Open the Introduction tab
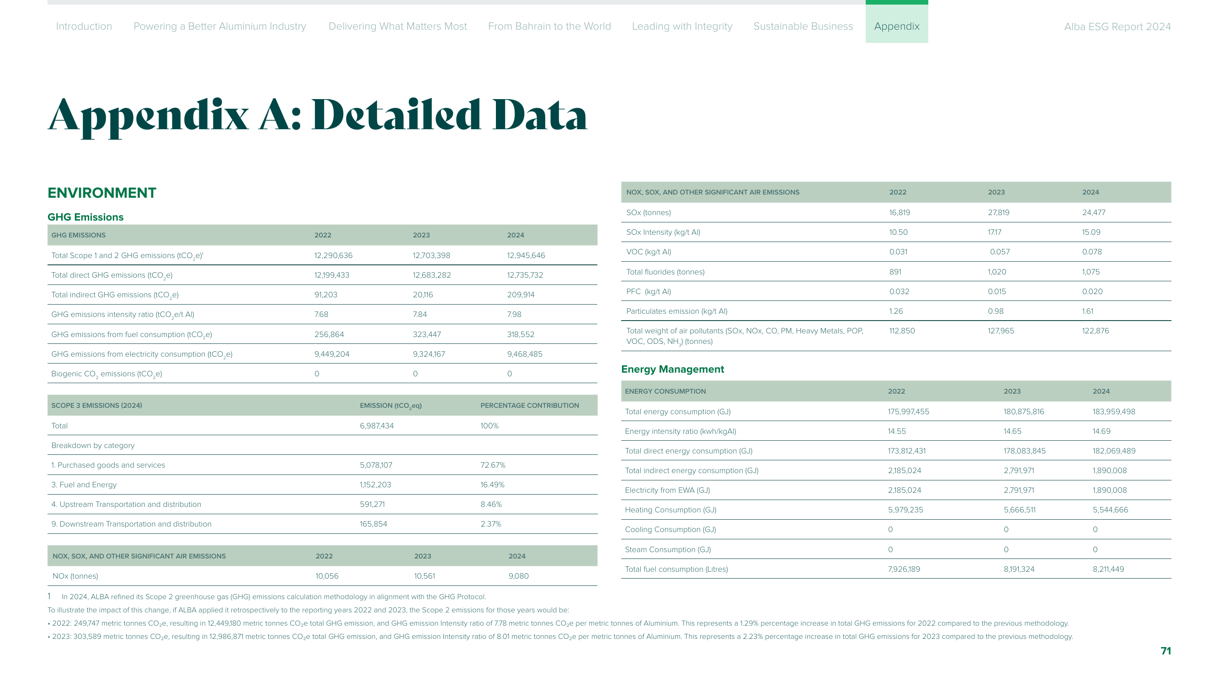Image resolution: width=1219 pixels, height=685 pixels. [84, 26]
